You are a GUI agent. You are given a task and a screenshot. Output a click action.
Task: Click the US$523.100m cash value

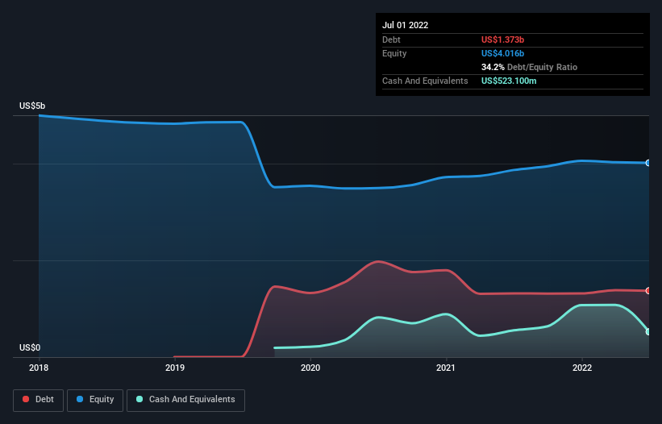[x=509, y=81]
